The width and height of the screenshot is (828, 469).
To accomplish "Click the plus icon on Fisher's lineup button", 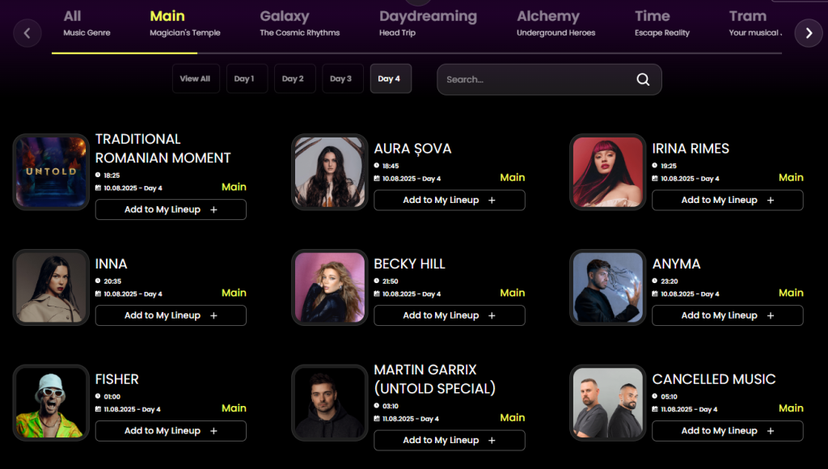I will coord(213,431).
